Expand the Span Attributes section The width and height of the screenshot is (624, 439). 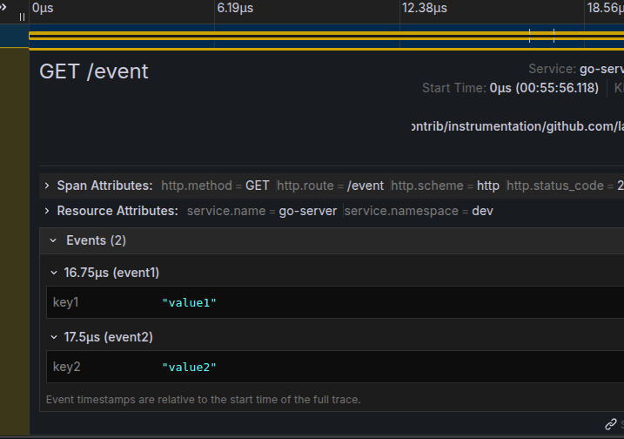point(46,186)
